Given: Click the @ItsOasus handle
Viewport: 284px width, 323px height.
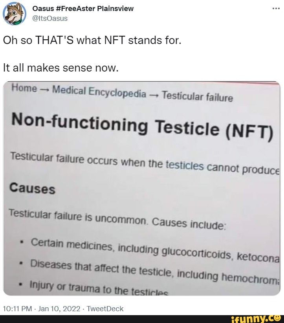Looking at the screenshot, I should pos(49,18).
